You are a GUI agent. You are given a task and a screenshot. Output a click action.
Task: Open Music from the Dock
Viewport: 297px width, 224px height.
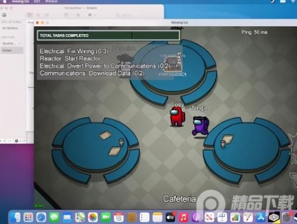point(183,218)
